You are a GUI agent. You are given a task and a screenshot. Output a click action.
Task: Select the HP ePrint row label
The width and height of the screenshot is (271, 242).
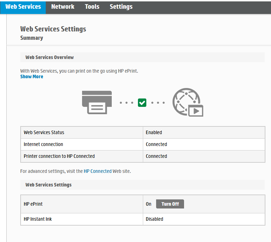pyautogui.click(x=33, y=204)
